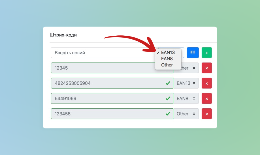Click the barcode field containing 12345
The width and height of the screenshot is (260, 155).
click(x=102, y=68)
